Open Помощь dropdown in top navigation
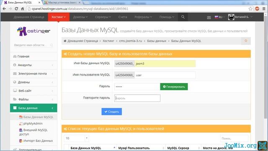Screen dimensions: 268x151 (x=167, y=17)
